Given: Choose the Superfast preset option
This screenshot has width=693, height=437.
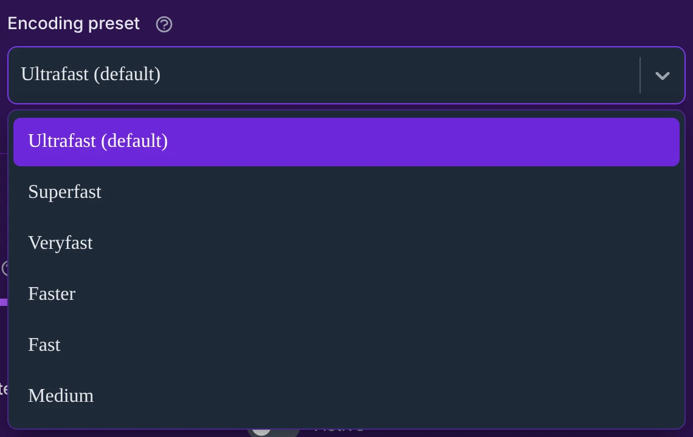Looking at the screenshot, I should (346, 192).
